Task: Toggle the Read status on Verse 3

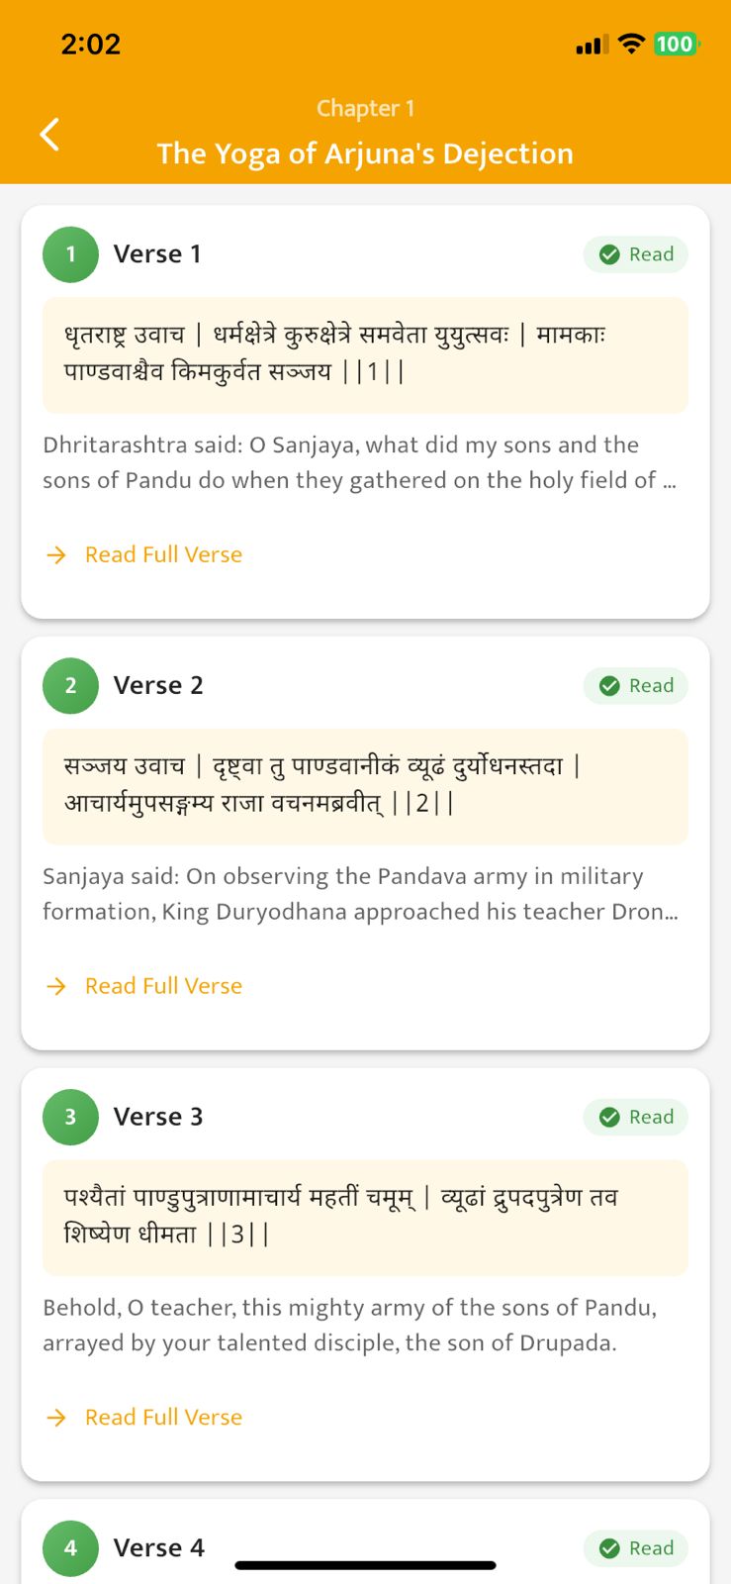Action: [x=636, y=1117]
